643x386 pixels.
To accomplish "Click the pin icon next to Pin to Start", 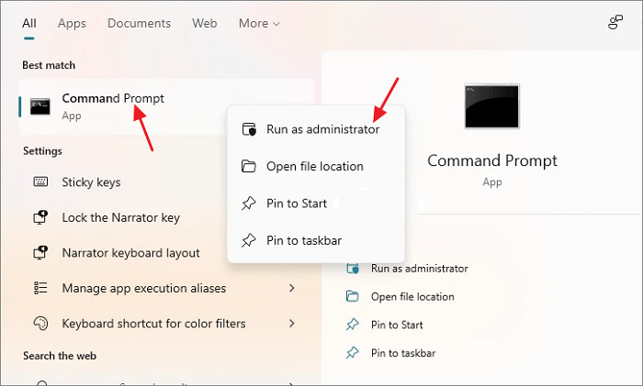I will (248, 204).
